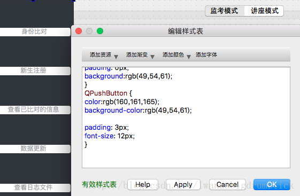Image resolution: width=300 pixels, height=196 pixels.
Task: Apply the style sheet changes
Action: [x=183, y=185]
